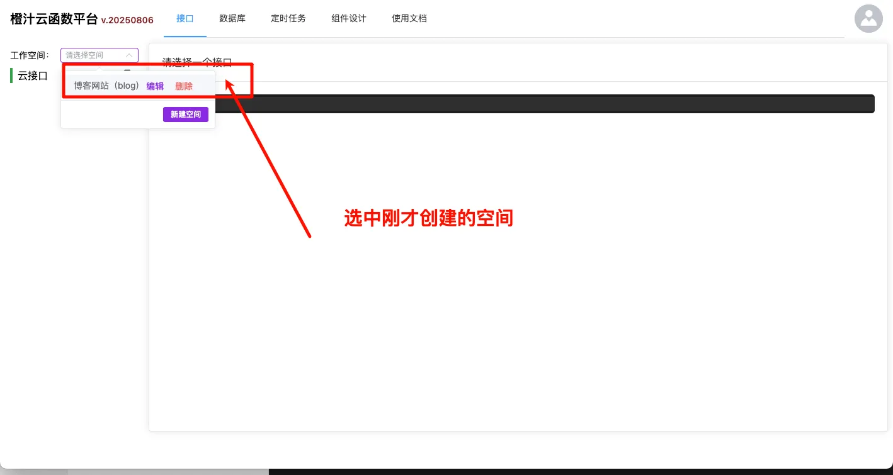Click the v.20250806 version label
The width and height of the screenshot is (893, 475).
(x=127, y=20)
